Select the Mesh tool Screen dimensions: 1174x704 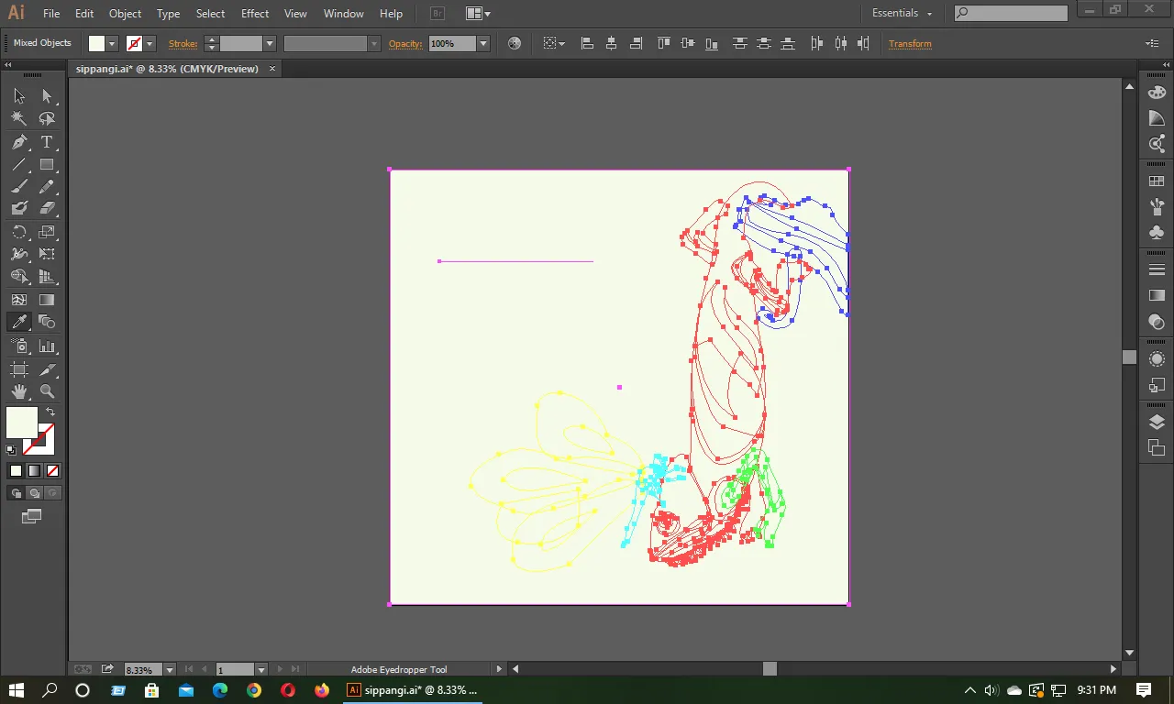point(19,300)
